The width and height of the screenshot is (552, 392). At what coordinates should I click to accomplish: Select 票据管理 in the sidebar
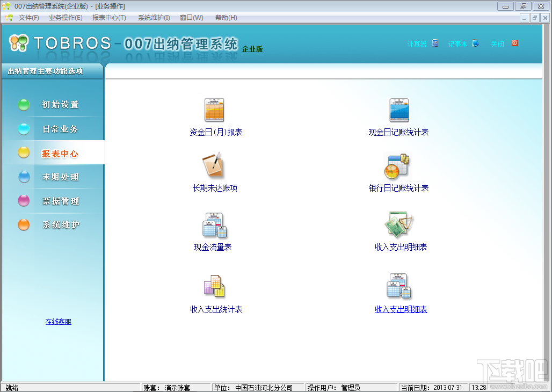coord(61,201)
